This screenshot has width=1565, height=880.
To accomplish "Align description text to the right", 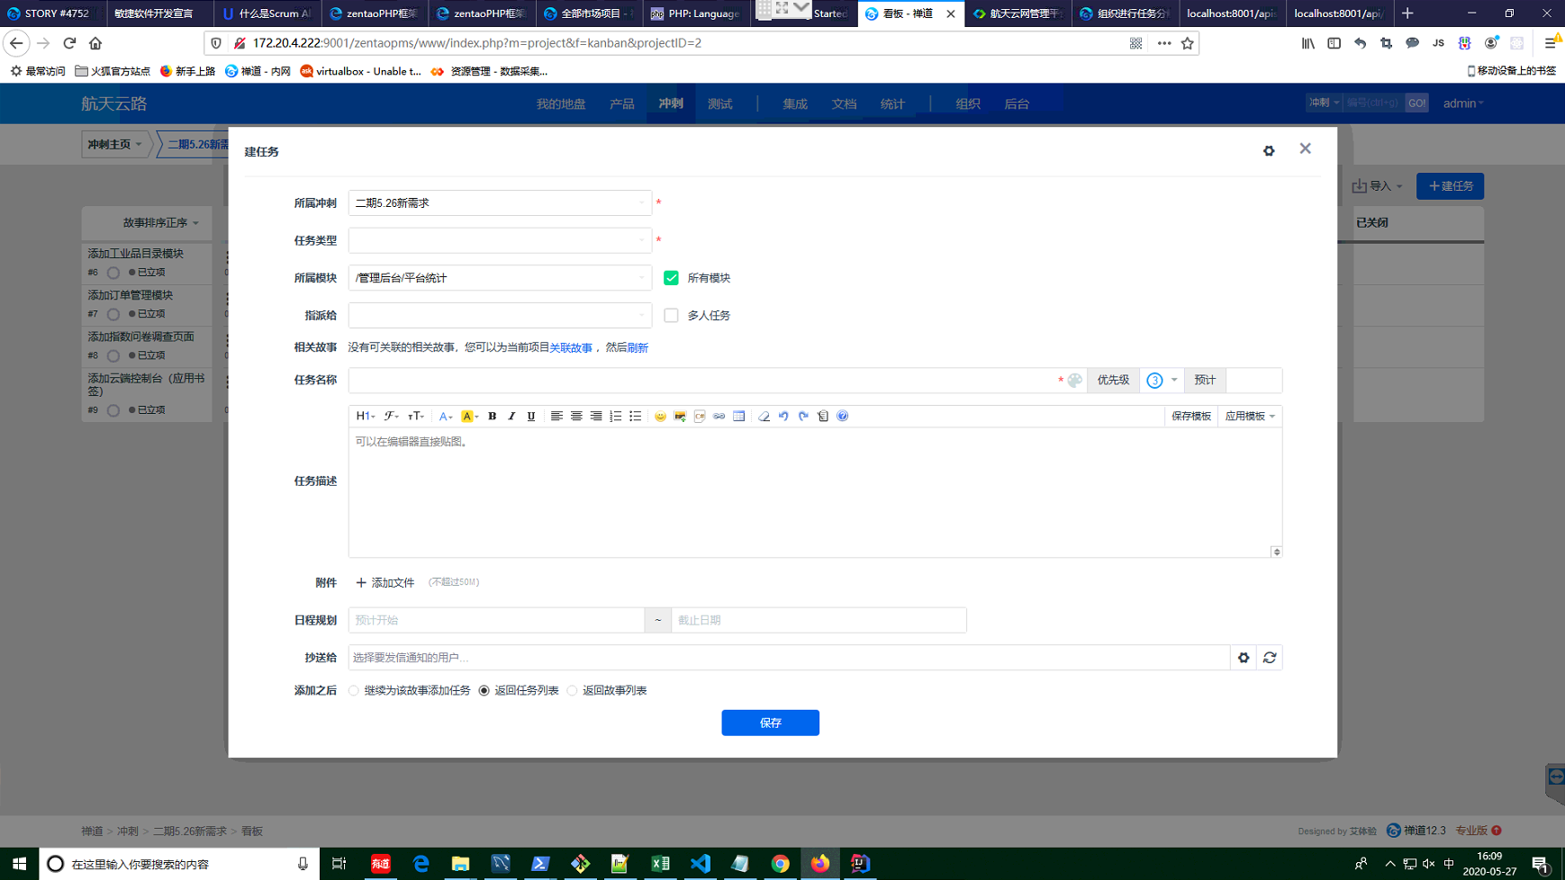I will [x=596, y=416].
